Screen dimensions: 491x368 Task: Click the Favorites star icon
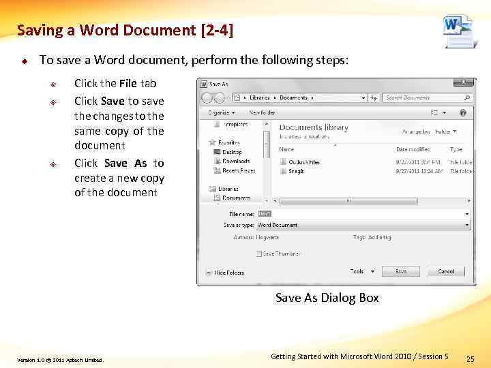212,142
